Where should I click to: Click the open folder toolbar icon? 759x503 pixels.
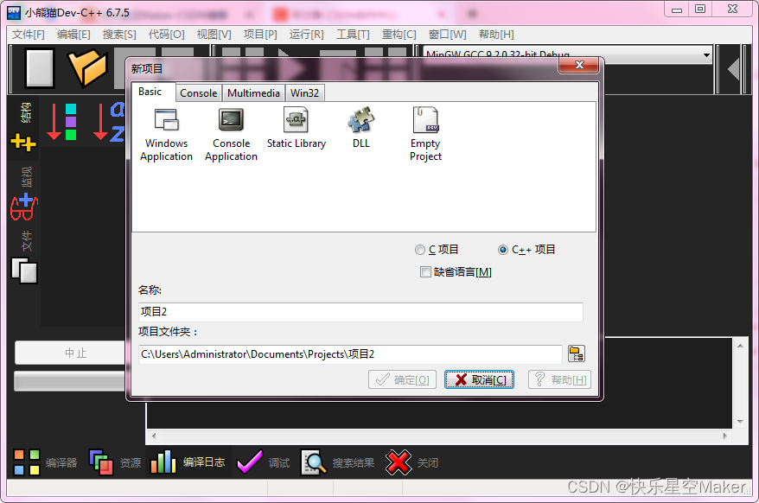pyautogui.click(x=87, y=68)
